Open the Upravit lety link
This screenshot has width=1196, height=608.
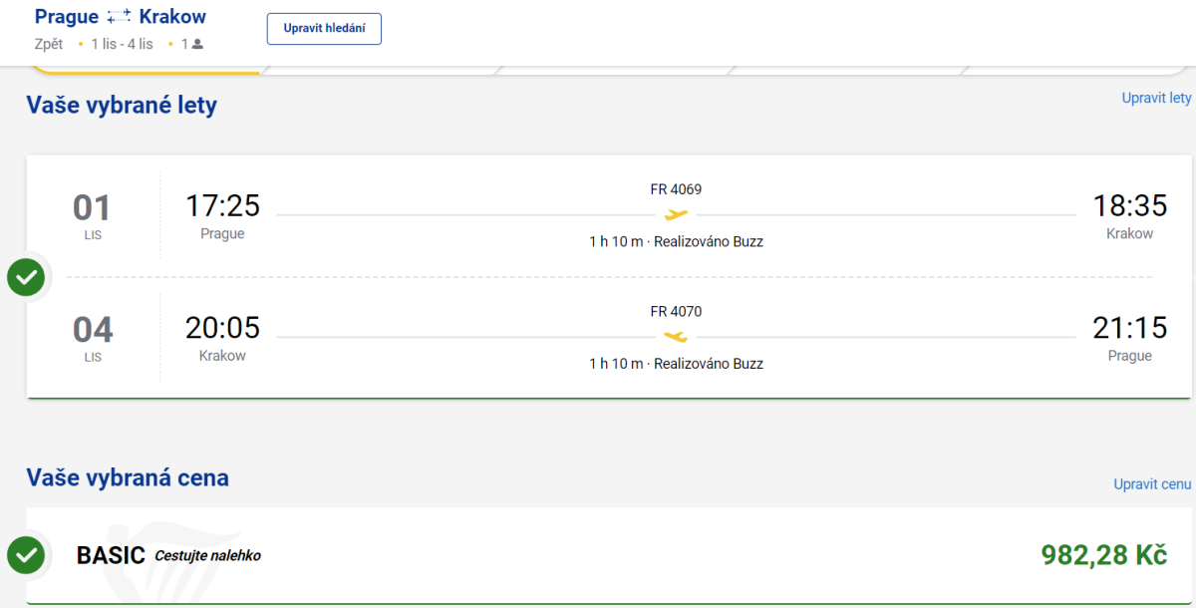(1156, 98)
